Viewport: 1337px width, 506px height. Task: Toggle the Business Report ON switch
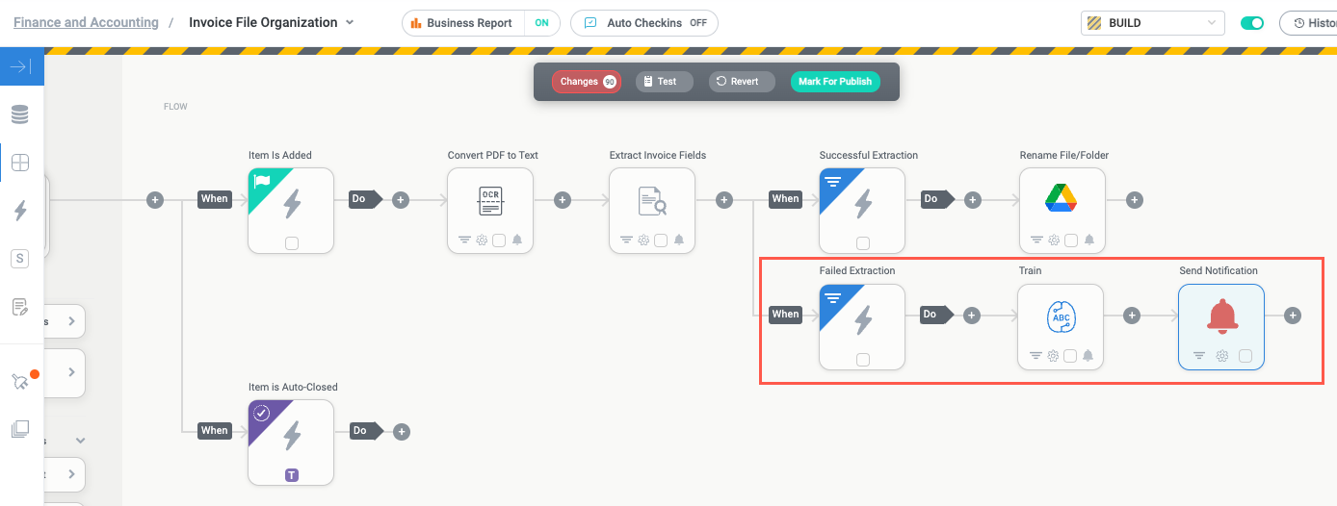point(541,23)
